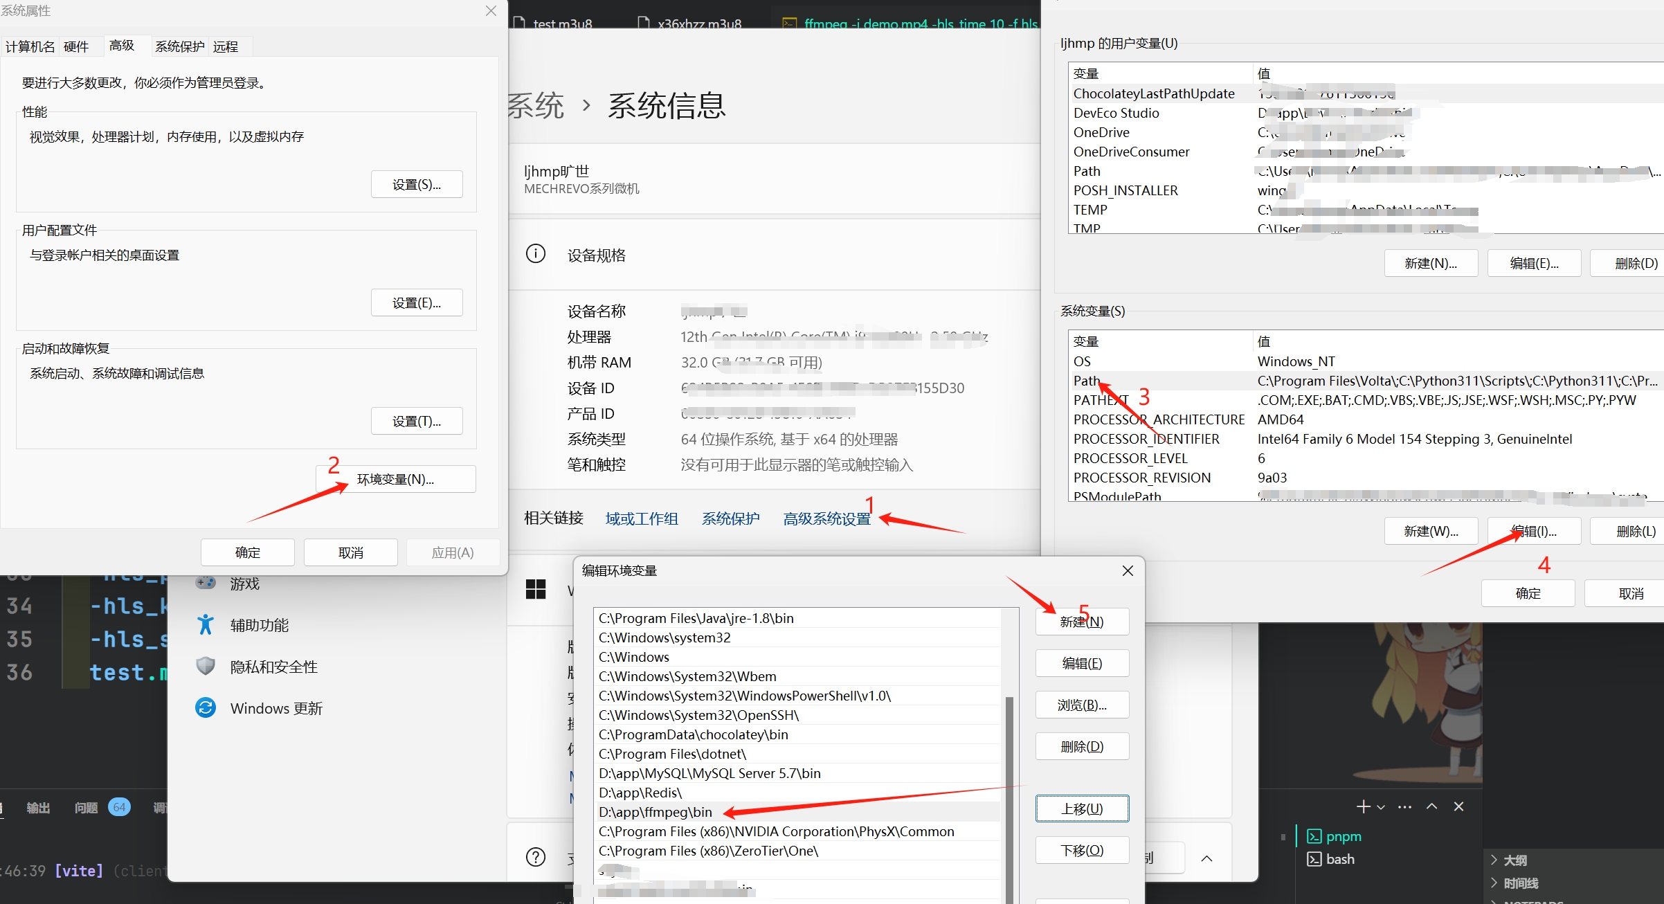Click the maximize terminal panel chevron icon
Image resolution: width=1664 pixels, height=904 pixels.
1432,806
